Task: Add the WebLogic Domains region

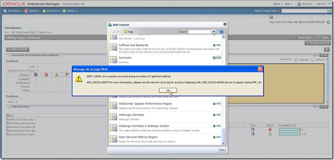Action: 217,115
